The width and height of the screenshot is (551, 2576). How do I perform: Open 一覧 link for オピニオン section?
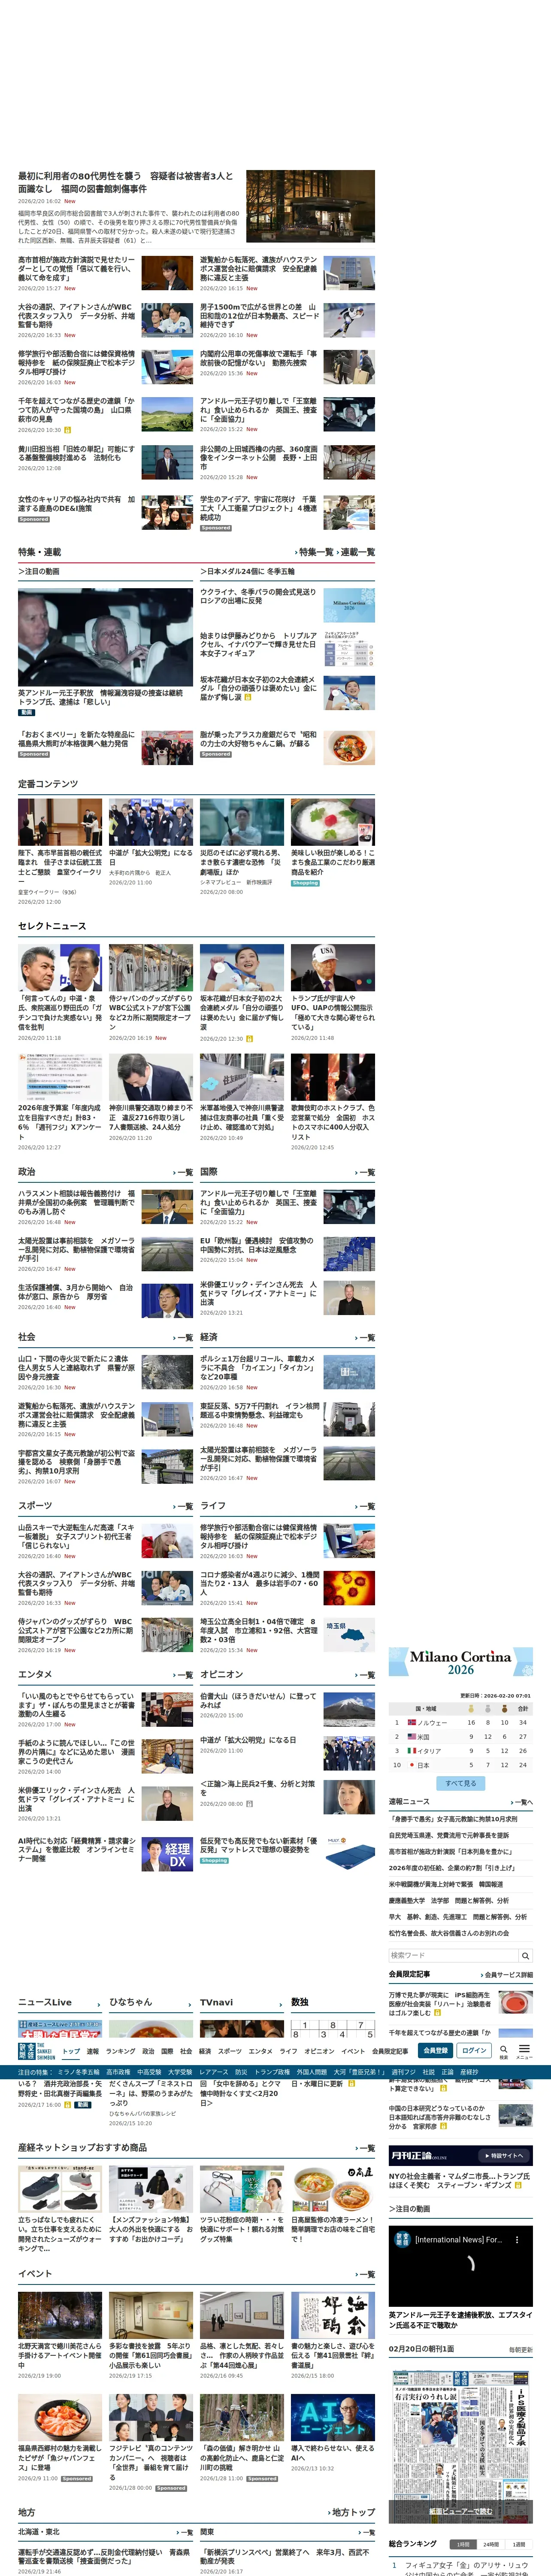click(x=365, y=1674)
